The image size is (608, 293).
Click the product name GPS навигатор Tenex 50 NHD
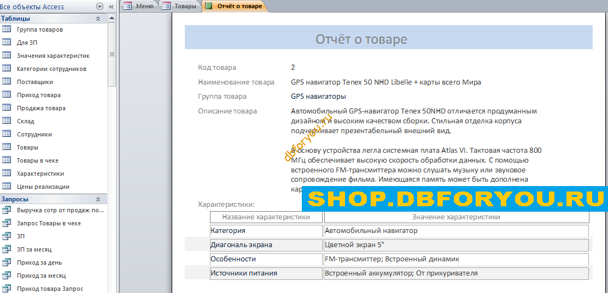point(386,82)
